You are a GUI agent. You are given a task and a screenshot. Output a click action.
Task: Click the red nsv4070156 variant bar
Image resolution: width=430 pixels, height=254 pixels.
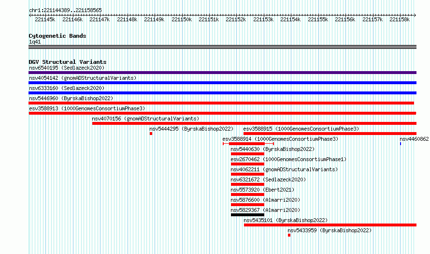(x=254, y=123)
